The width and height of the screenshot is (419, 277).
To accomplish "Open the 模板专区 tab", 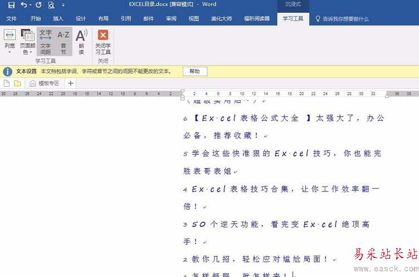I will tap(45, 83).
